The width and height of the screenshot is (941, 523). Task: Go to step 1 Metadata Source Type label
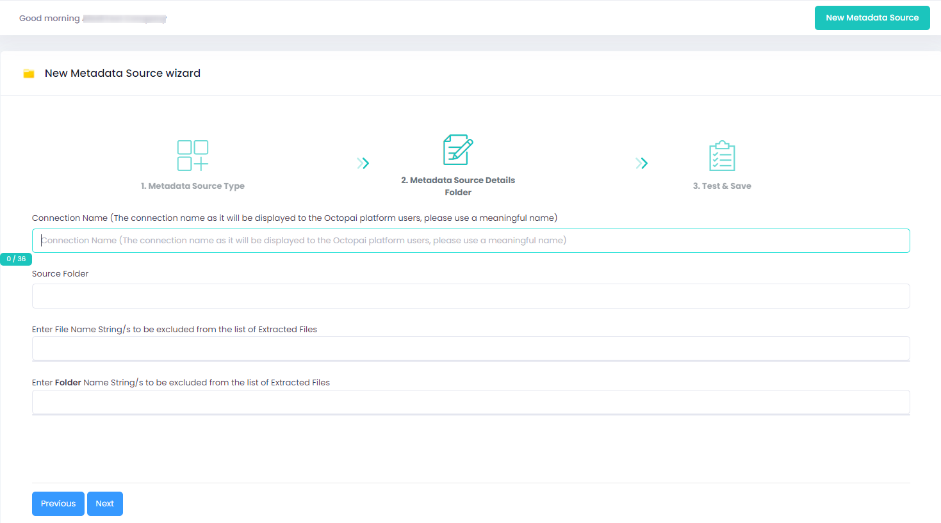[193, 186]
